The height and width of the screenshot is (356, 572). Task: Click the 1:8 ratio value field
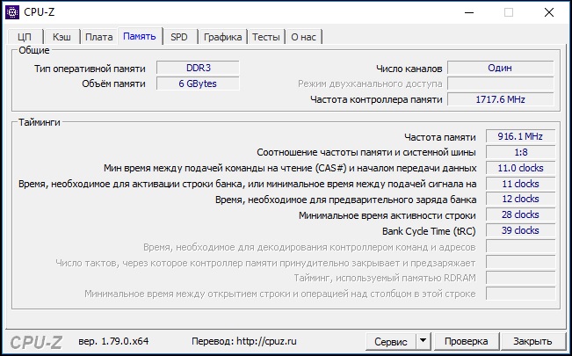[x=520, y=152]
